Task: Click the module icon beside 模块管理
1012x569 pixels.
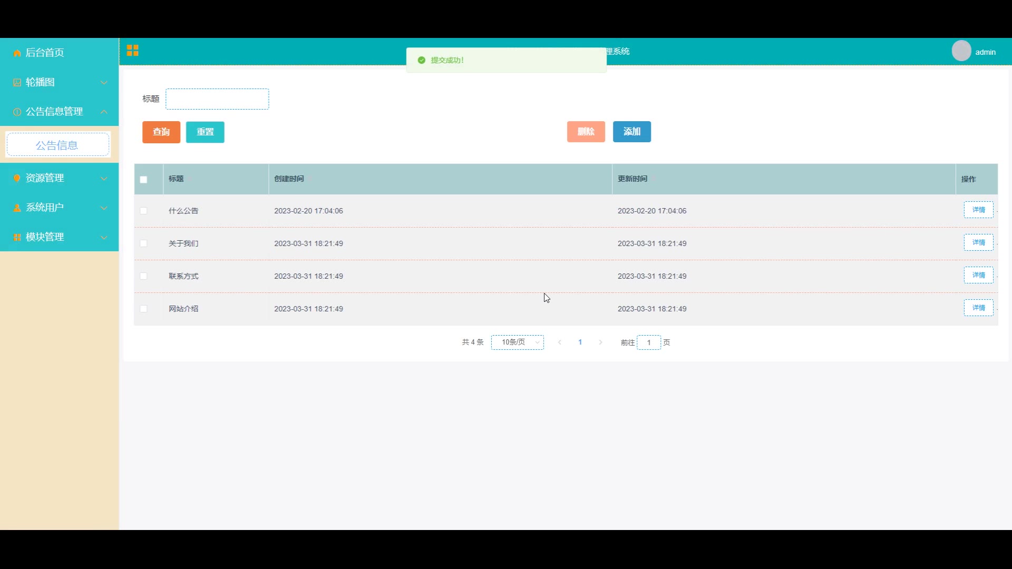Action: click(x=17, y=237)
